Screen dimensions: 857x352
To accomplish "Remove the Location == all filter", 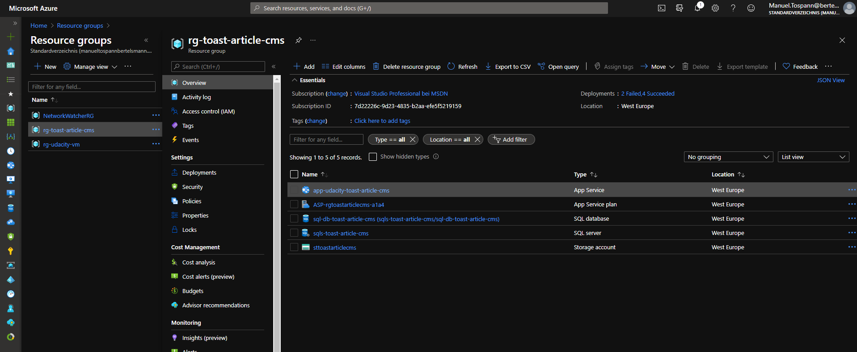I will [x=477, y=139].
